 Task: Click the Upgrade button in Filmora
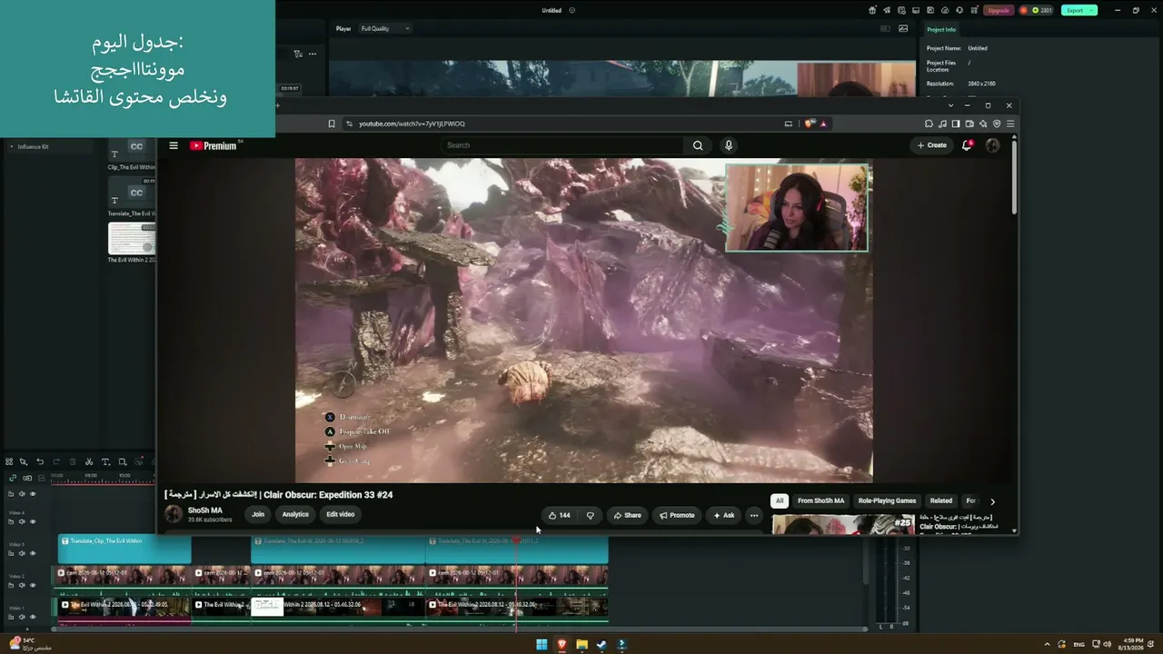coord(999,10)
